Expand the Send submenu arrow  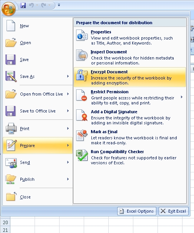click(x=68, y=162)
